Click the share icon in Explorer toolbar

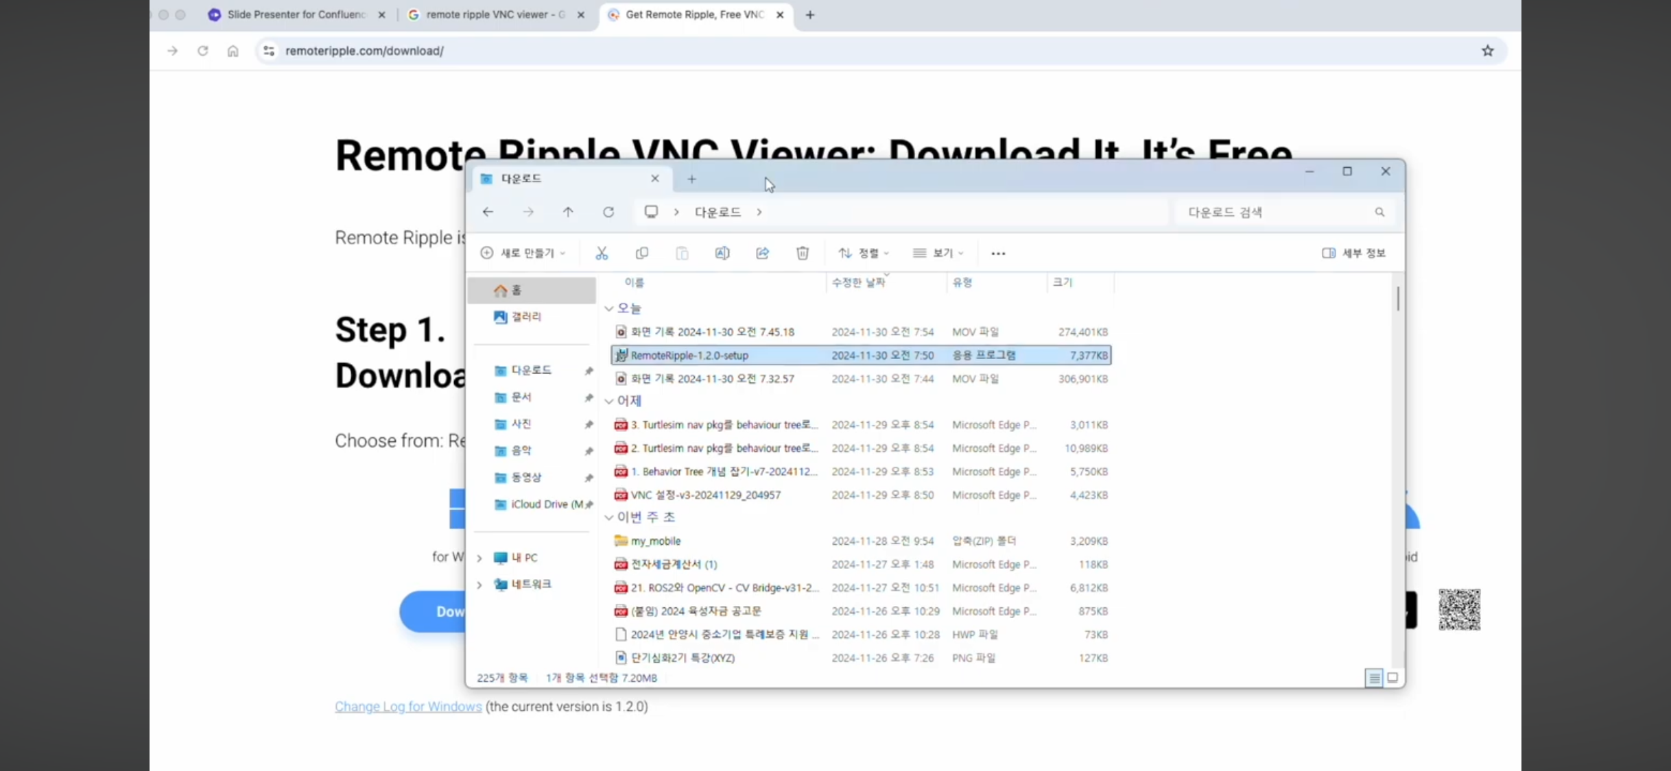(x=762, y=254)
